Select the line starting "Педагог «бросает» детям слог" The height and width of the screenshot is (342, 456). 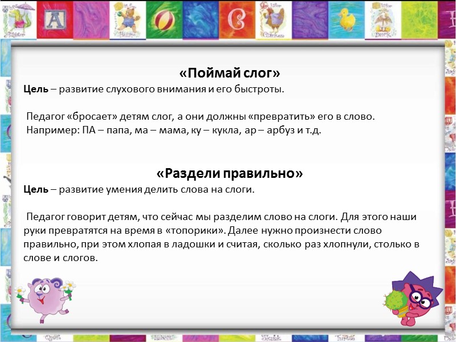[x=201, y=117]
